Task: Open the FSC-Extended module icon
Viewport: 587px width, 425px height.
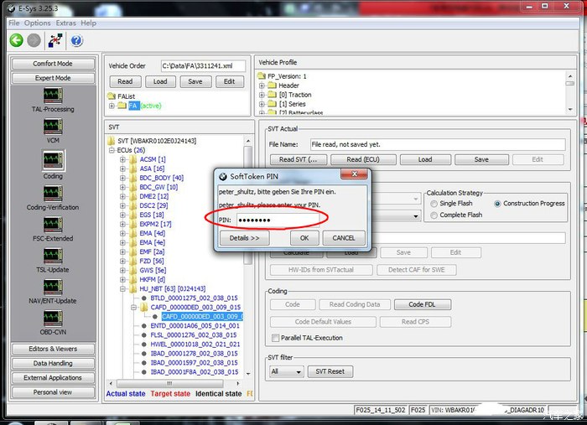Action: point(53,225)
